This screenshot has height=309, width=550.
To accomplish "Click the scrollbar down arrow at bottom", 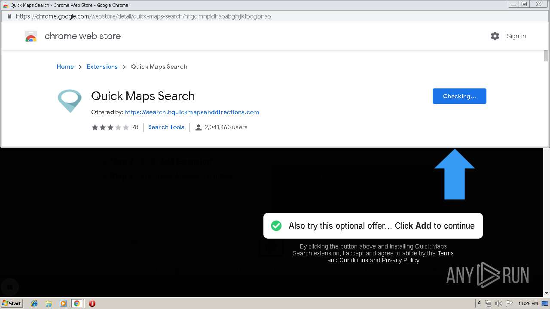I will [x=546, y=293].
